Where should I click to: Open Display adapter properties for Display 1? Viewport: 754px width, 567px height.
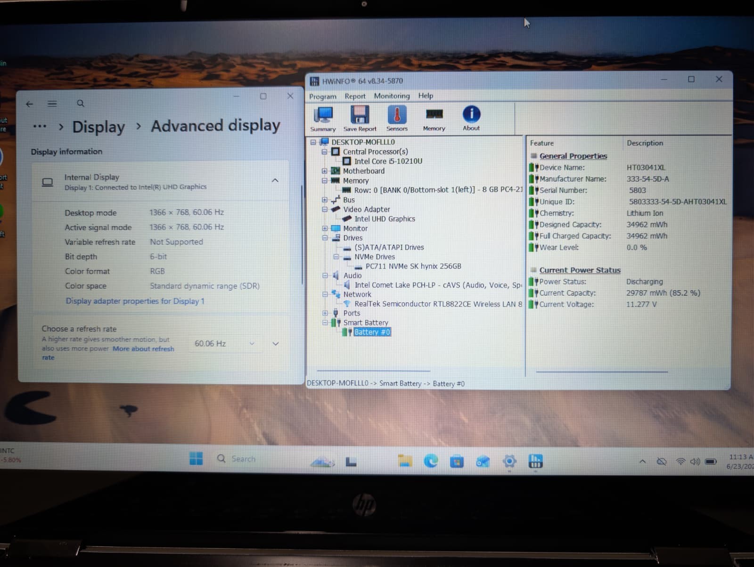pyautogui.click(x=135, y=301)
